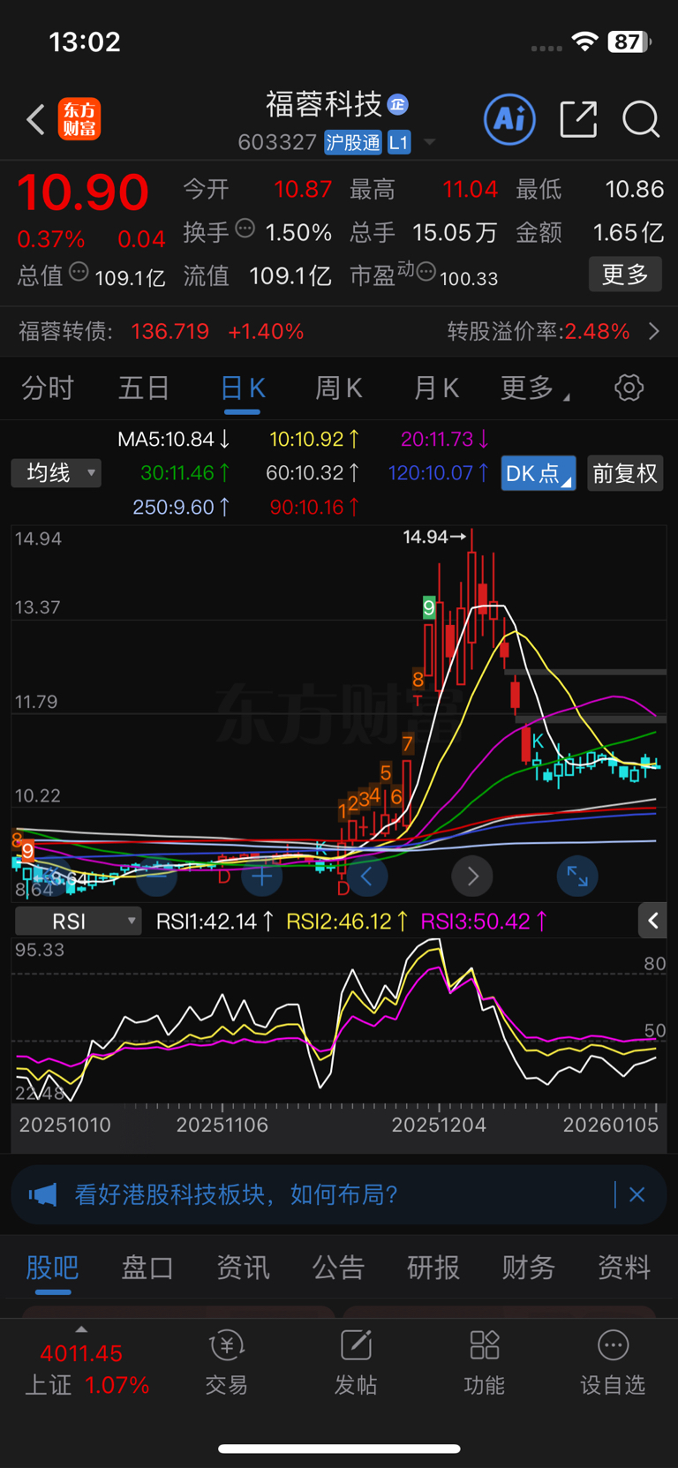Open the 资讯 tab
Screen dimensions: 678x1468
pos(243,1268)
